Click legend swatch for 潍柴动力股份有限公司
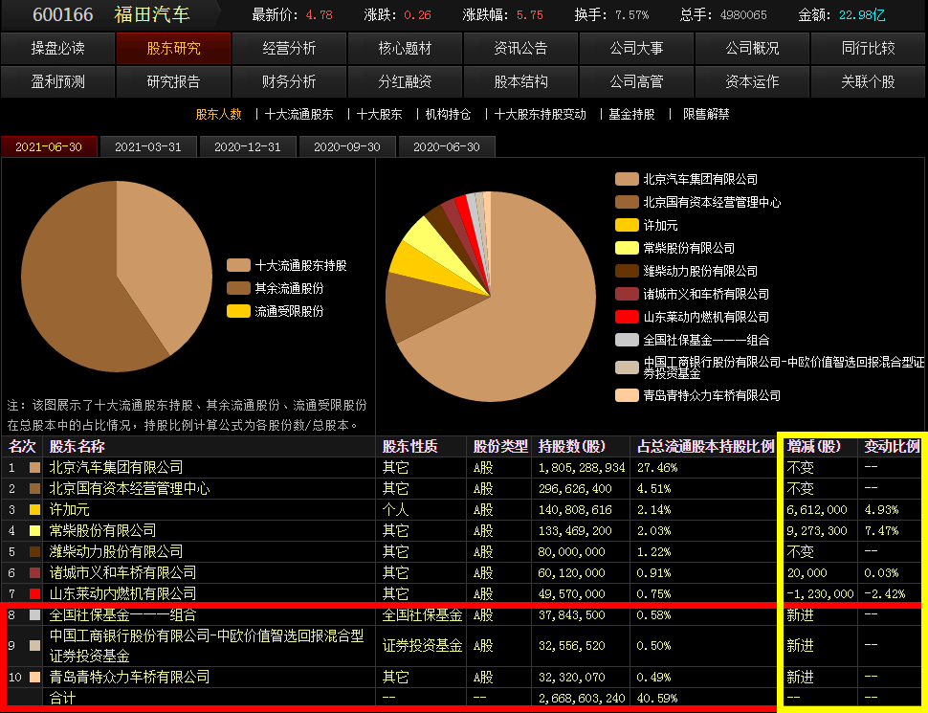Screen dimensions: 928x713 [x=627, y=271]
